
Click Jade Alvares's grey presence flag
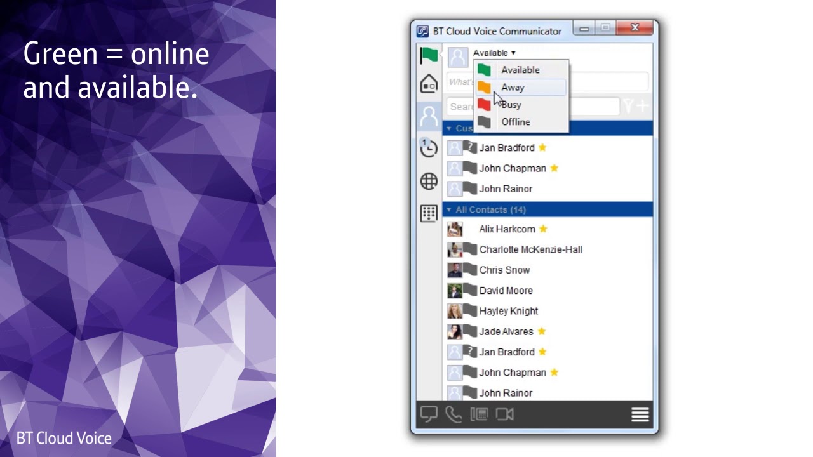[469, 331]
